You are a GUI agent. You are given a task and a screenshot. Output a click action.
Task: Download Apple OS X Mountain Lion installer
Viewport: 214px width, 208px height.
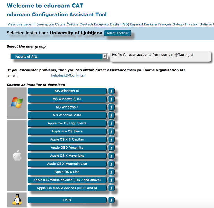67,164
